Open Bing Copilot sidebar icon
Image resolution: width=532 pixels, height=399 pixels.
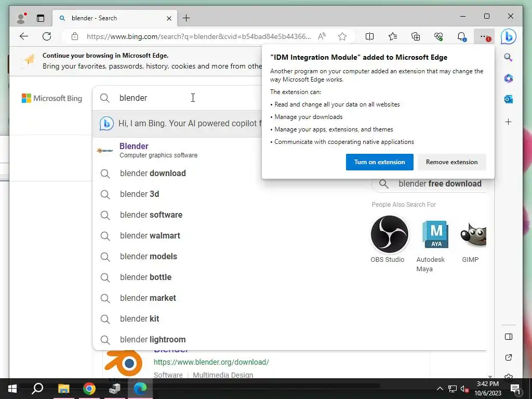tap(508, 36)
